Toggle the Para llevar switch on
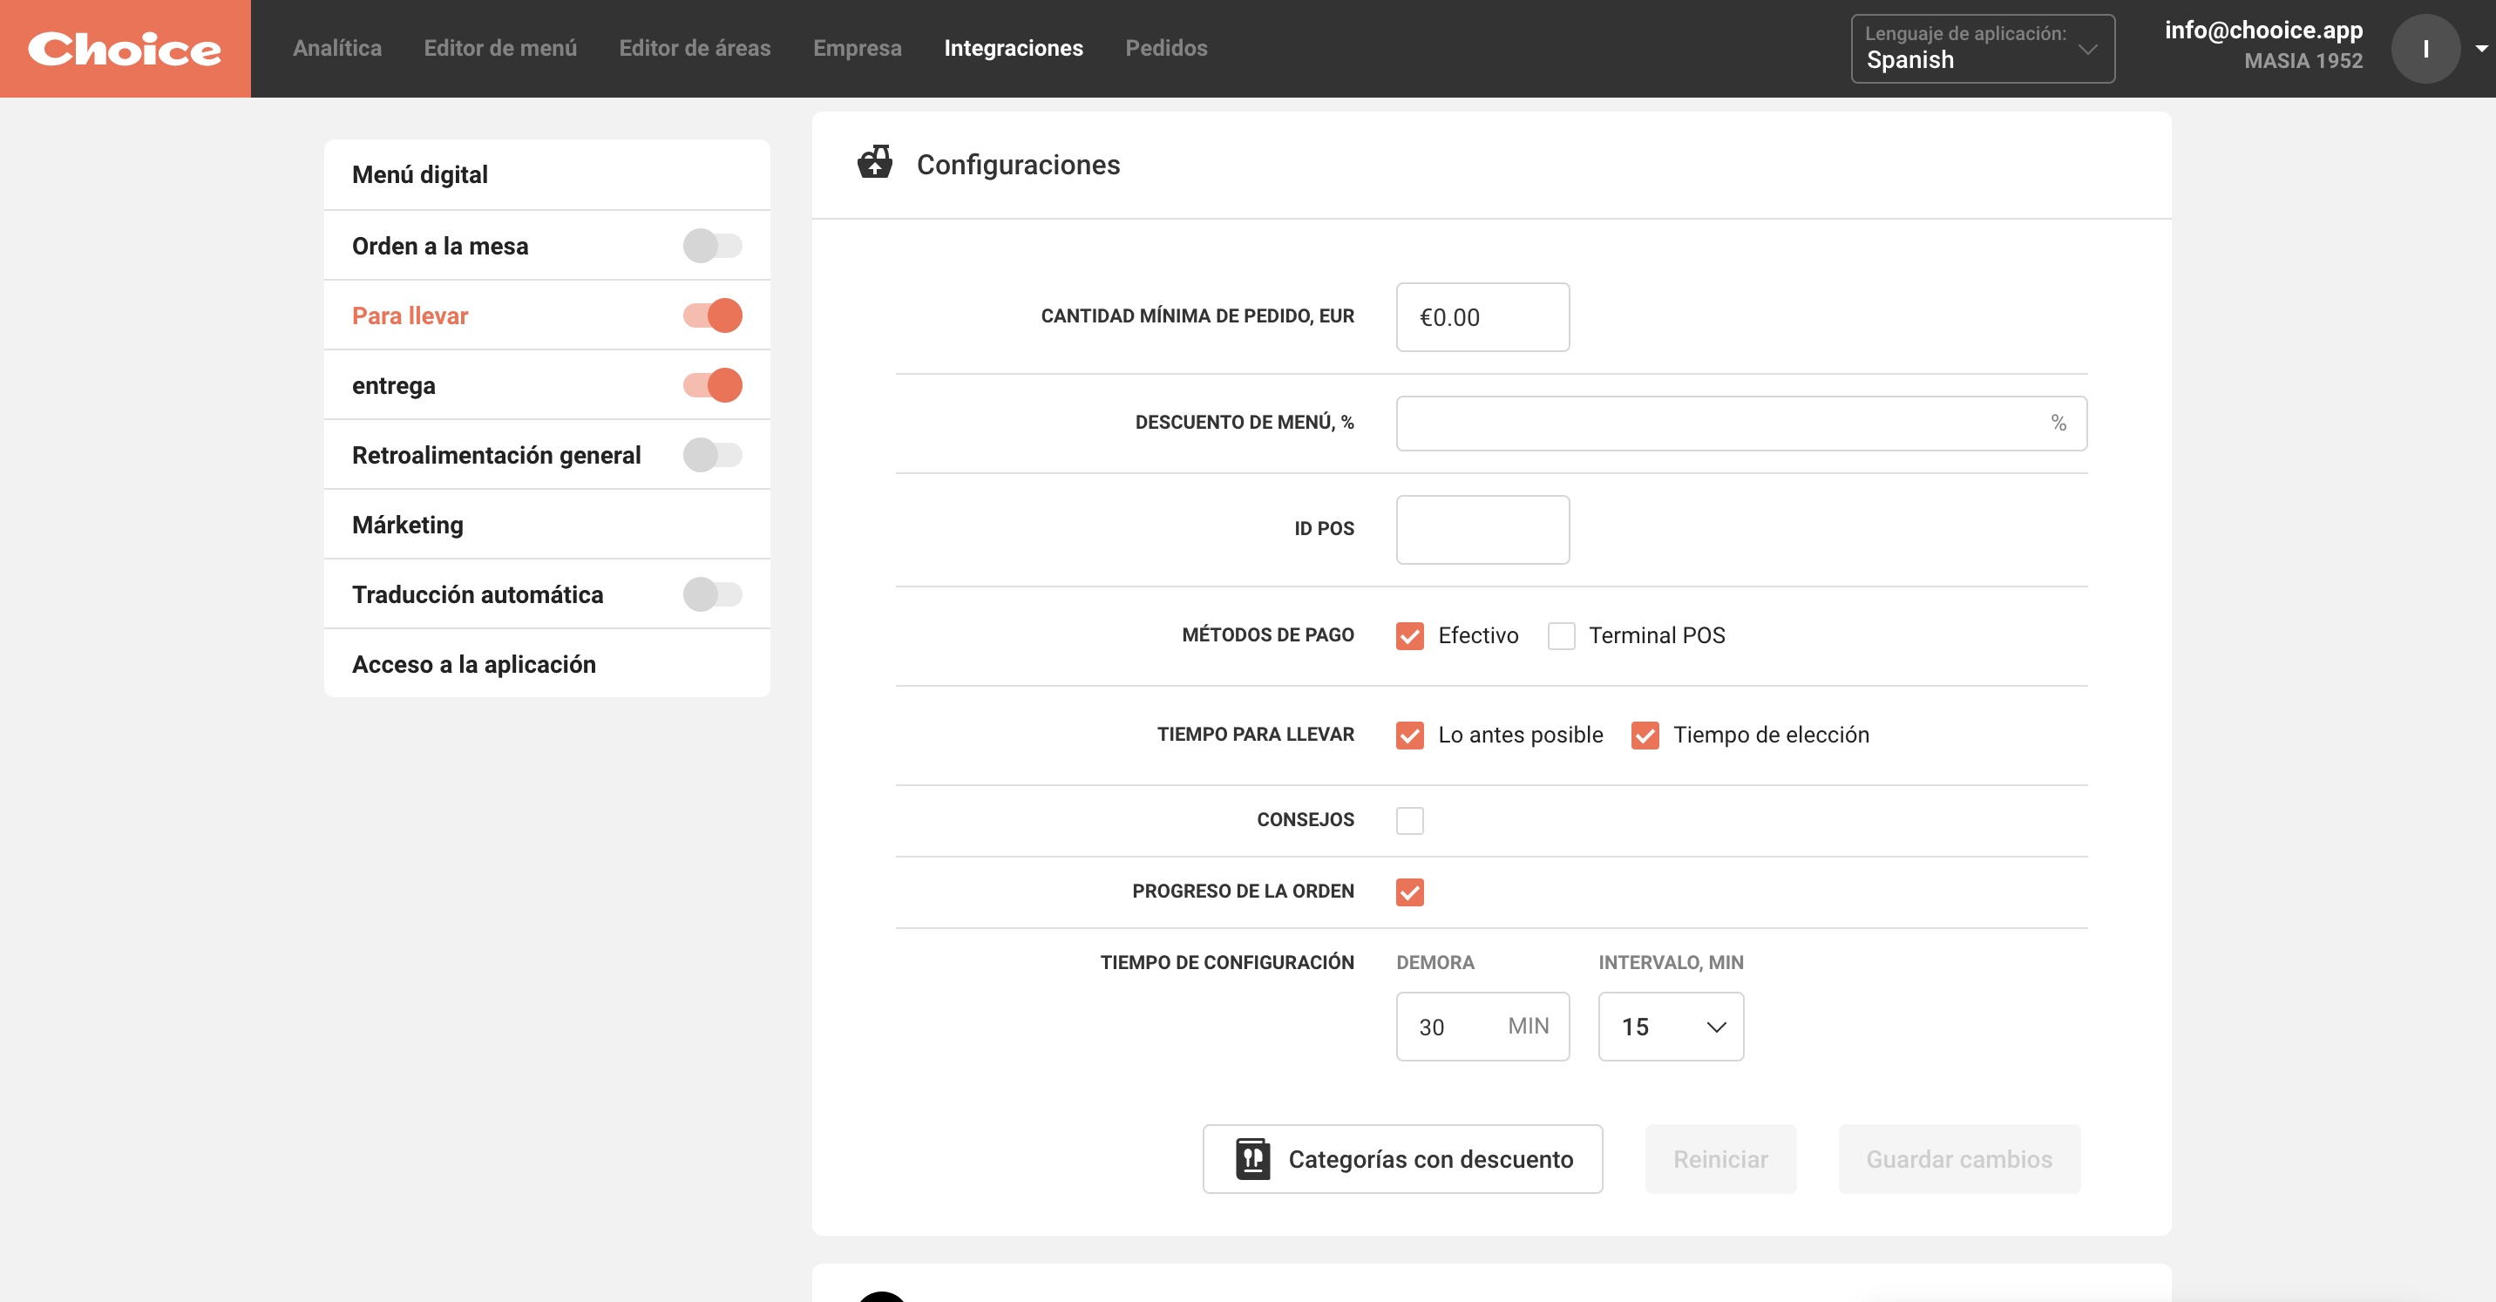2496x1302 pixels. click(713, 315)
